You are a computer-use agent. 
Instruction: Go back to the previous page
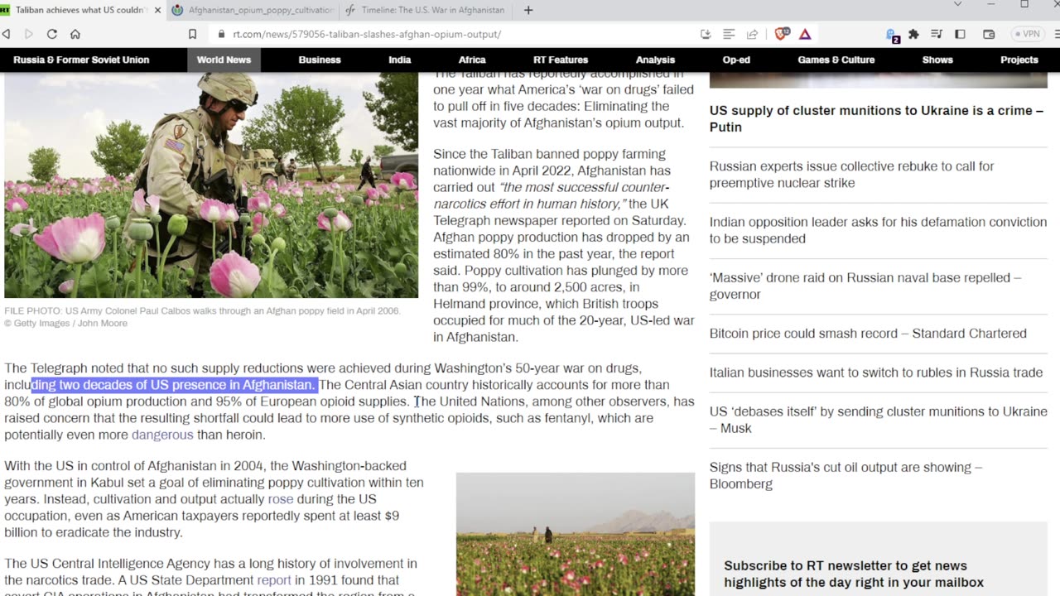click(7, 34)
